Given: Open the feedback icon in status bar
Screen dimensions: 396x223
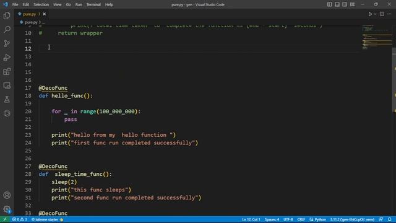Looking at the screenshot, I should tap(381, 219).
